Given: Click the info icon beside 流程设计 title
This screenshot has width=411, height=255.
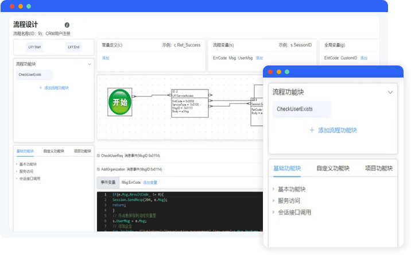Looking at the screenshot, I should pyautogui.click(x=67, y=25).
